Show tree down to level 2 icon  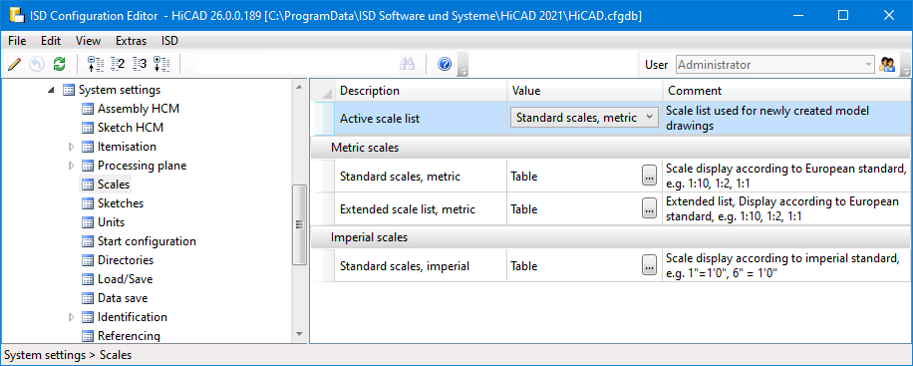pos(118,64)
